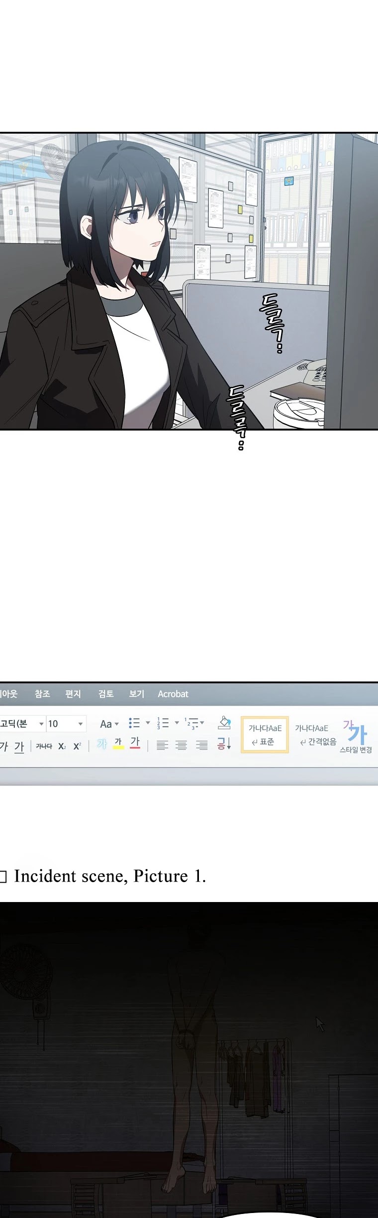Align text to the right

[x=201, y=746]
